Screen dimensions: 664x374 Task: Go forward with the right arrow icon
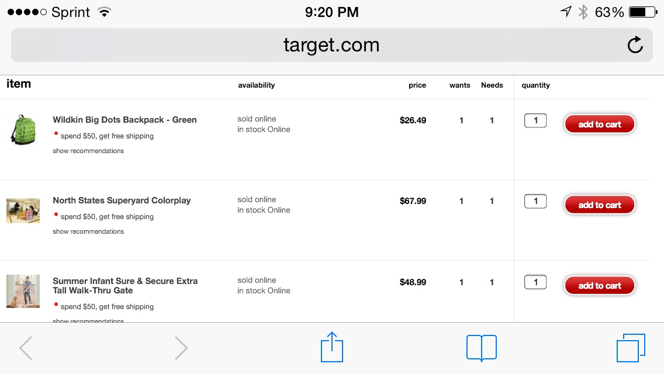pos(181,348)
